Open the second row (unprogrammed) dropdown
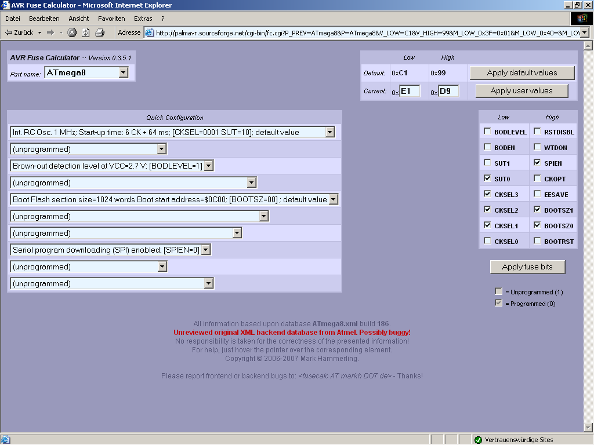Image resolution: width=594 pixels, height=445 pixels. 162,149
